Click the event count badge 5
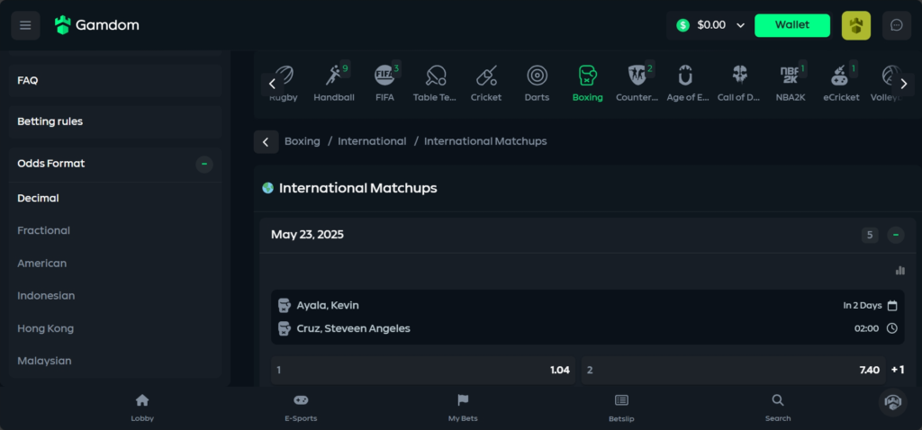The width and height of the screenshot is (922, 430). 871,235
